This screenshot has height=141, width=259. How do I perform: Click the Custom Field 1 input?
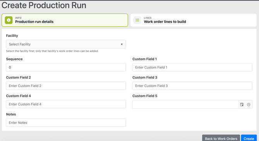tap(192, 67)
